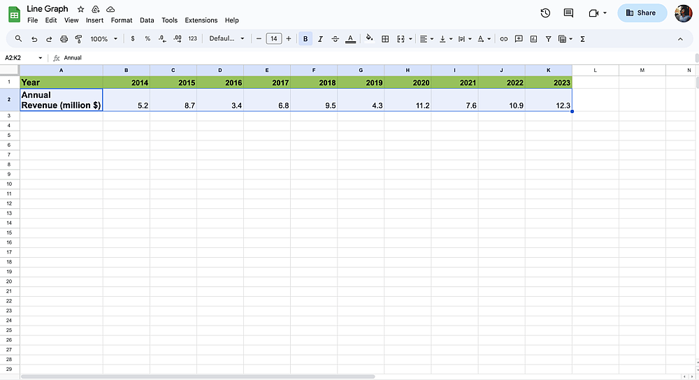Open the Help menu

point(232,20)
